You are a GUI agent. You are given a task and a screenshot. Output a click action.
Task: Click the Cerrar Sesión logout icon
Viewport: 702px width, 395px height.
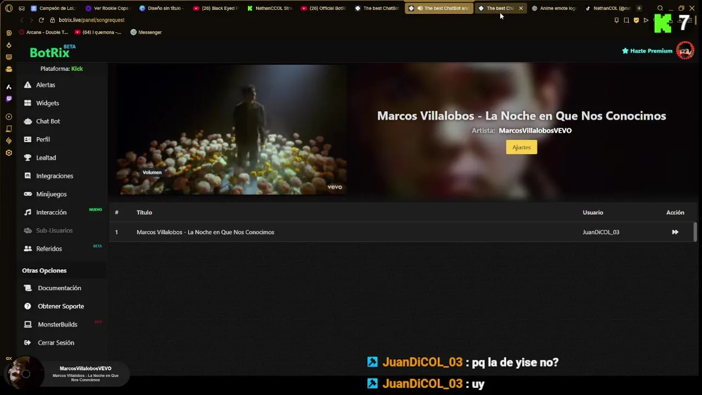(x=27, y=342)
